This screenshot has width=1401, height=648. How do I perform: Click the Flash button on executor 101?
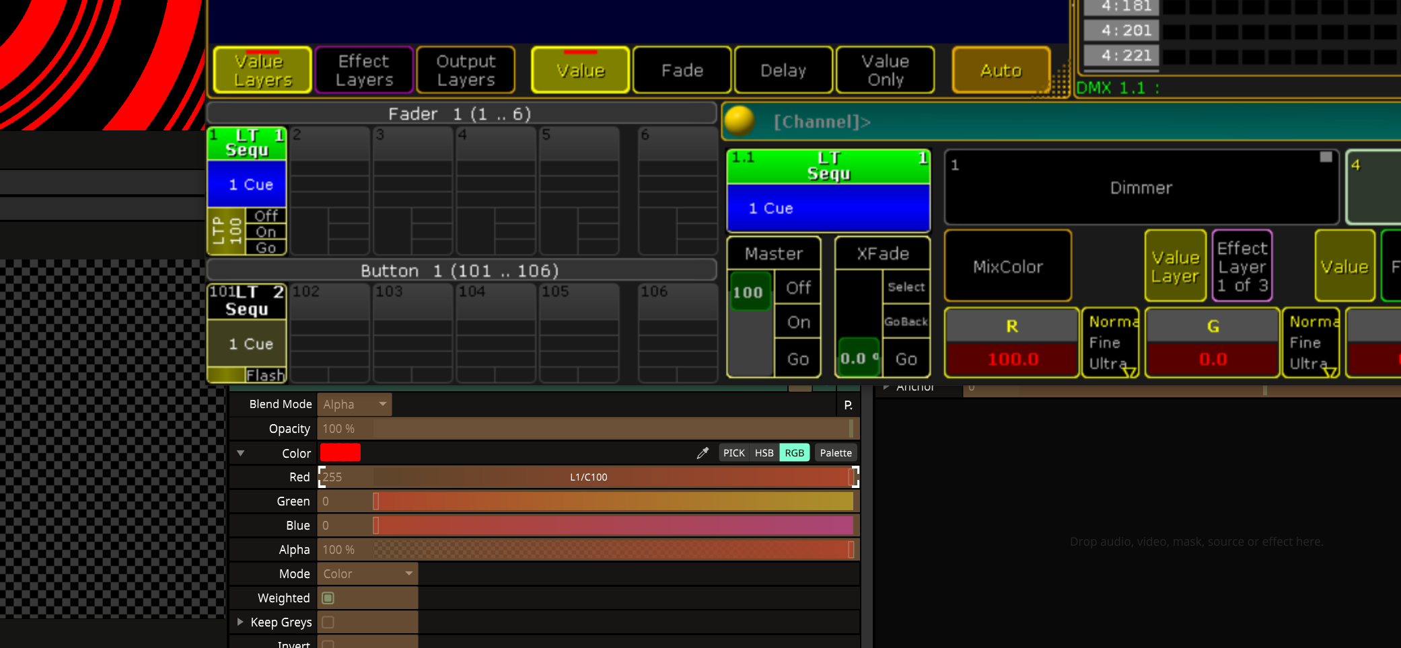[x=266, y=375]
